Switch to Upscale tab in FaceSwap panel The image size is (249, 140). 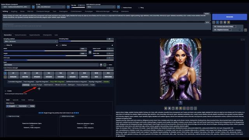16,100
